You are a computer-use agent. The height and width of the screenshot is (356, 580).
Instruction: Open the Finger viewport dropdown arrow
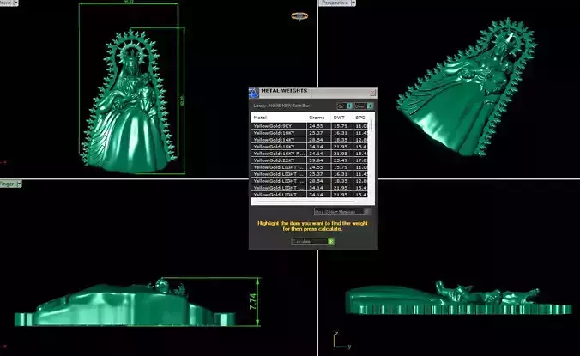pos(19,184)
